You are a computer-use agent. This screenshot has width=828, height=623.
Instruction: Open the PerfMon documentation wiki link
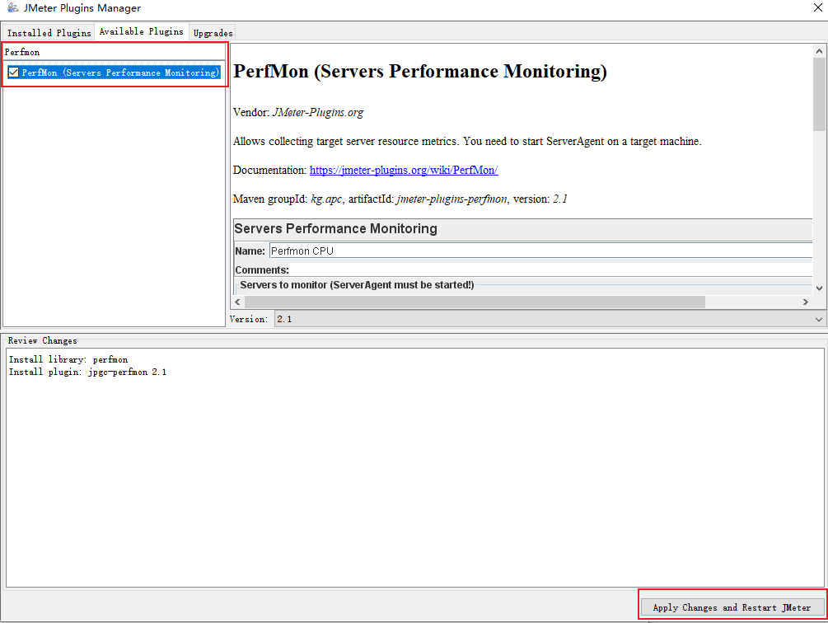pyautogui.click(x=404, y=170)
